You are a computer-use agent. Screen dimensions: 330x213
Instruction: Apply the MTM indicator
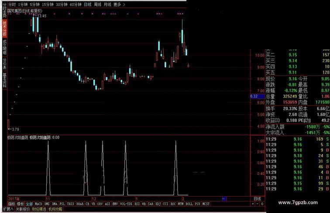tap(181, 204)
